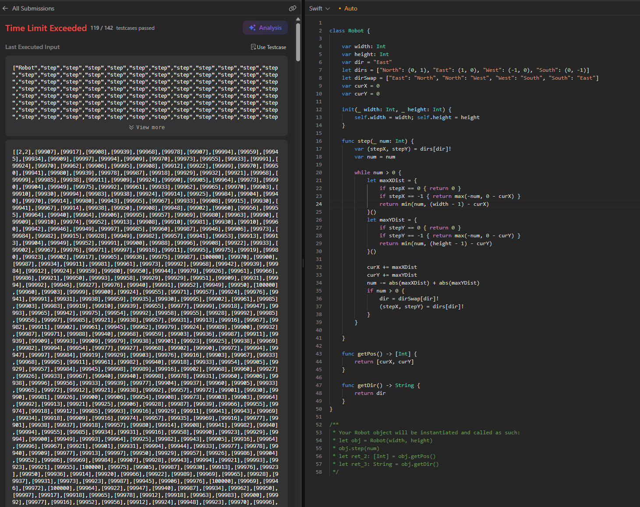Grab the vertical panel divider handle
Screen dimensions: 640x507
pos(303,263)
